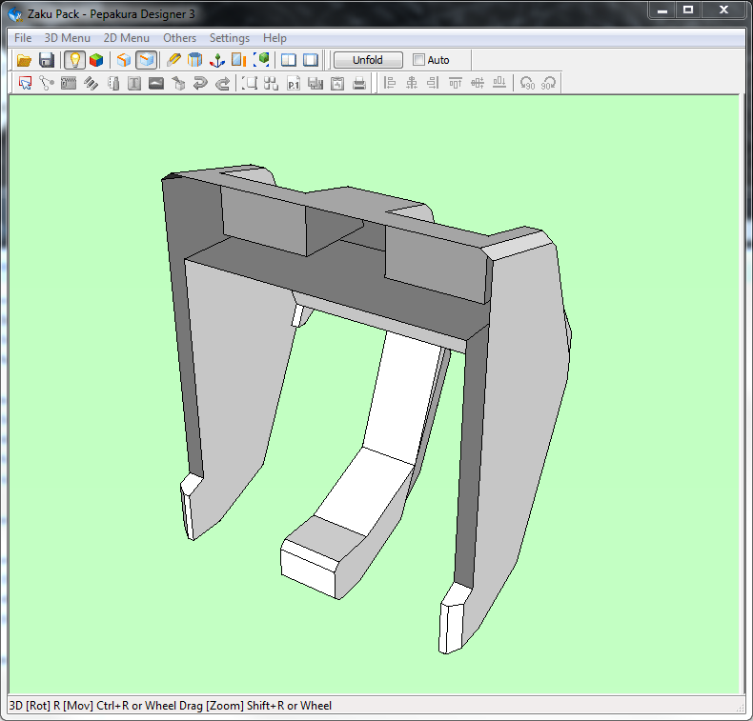Click the align vertical centers icon
Viewport: 753px width, 721px height.
pyautogui.click(x=478, y=83)
